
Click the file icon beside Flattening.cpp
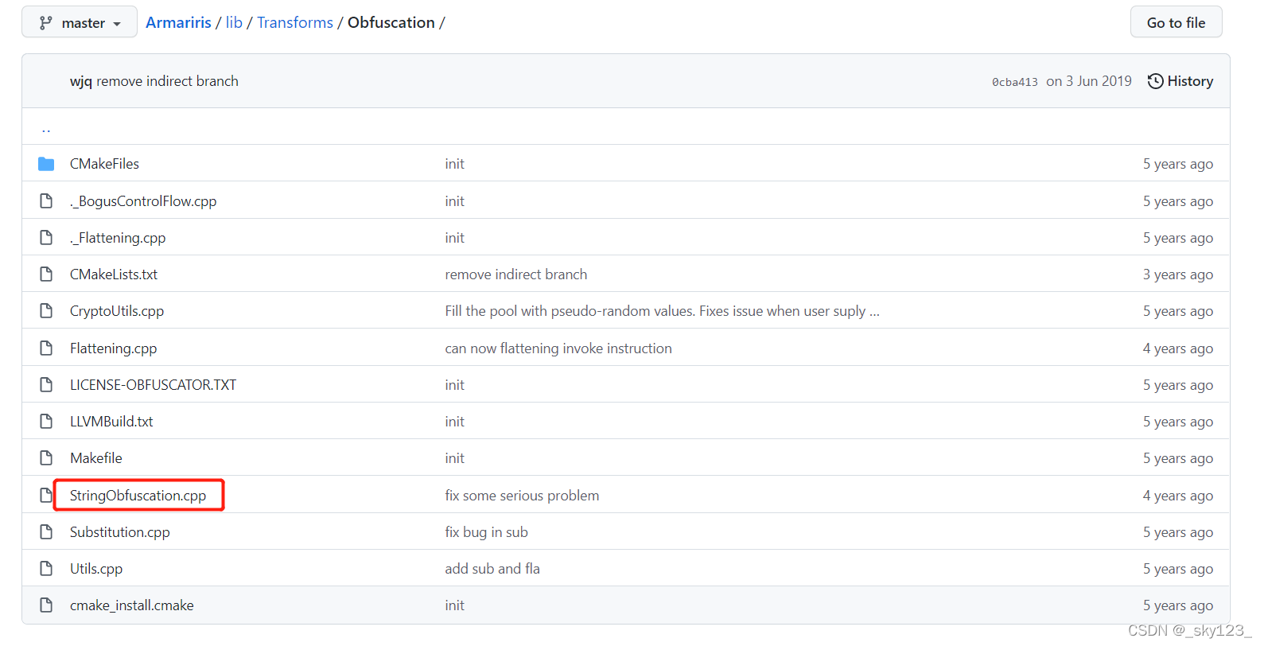point(46,348)
